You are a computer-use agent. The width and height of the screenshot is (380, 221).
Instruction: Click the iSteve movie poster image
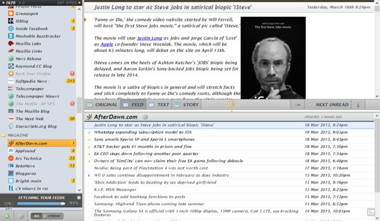click(x=273, y=58)
